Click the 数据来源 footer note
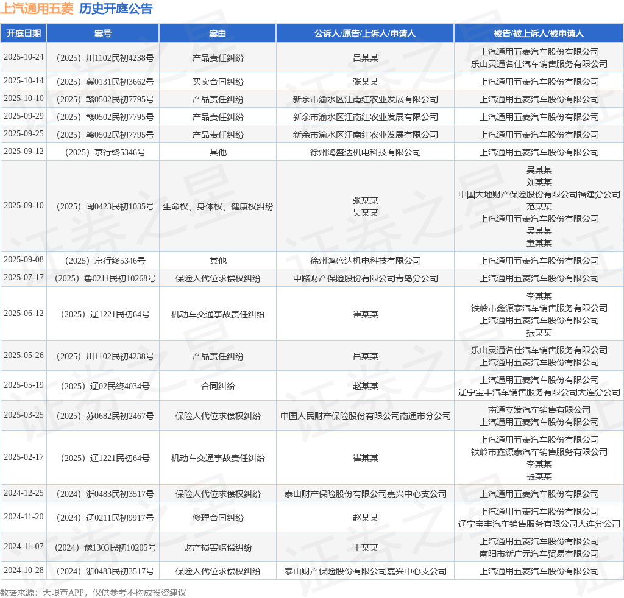 93,593
